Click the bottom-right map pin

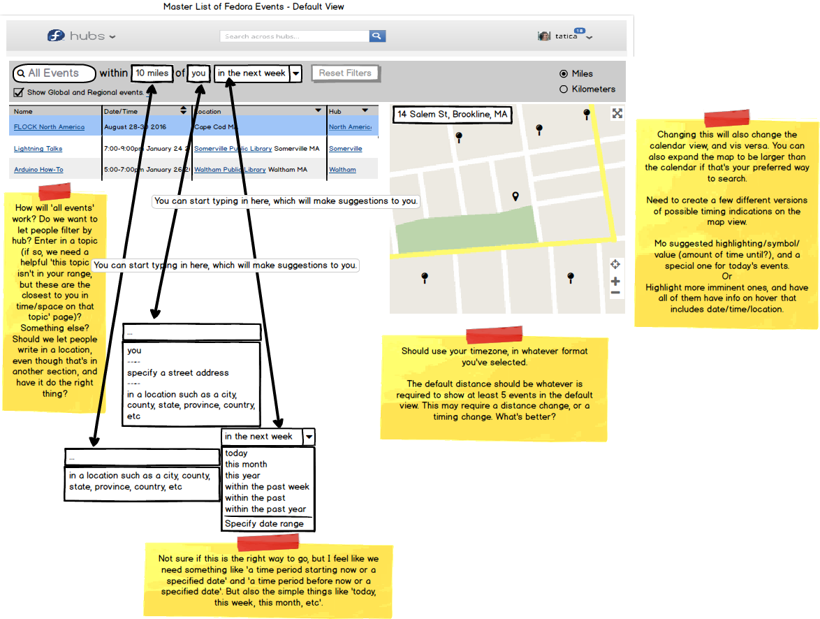[x=571, y=277]
